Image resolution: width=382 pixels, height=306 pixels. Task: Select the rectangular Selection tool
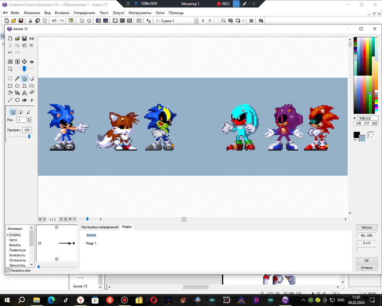coord(10,79)
